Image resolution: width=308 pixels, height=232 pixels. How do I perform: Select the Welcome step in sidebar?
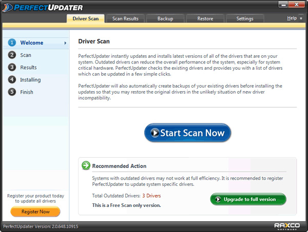(x=36, y=43)
